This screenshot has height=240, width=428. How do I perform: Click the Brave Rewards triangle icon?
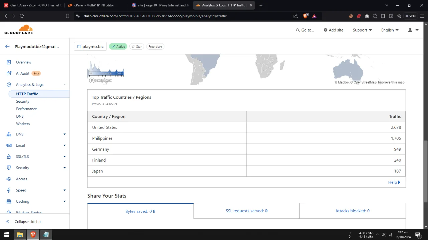tap(314, 16)
